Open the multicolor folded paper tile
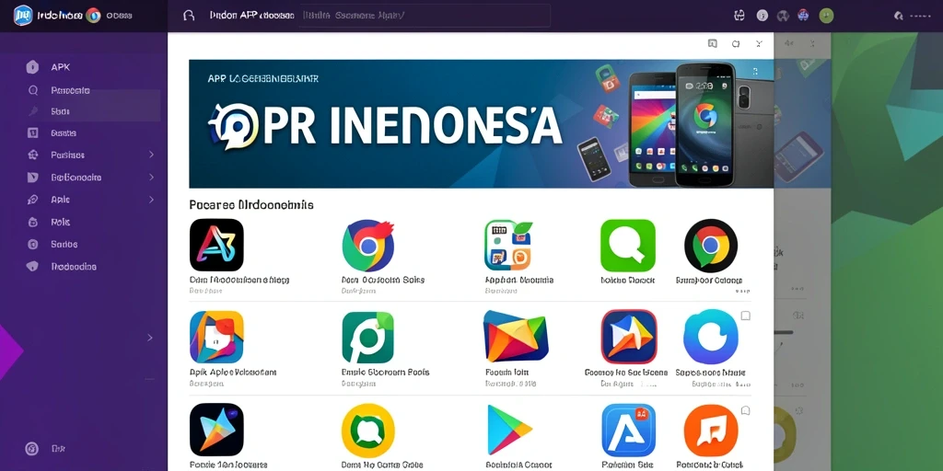The width and height of the screenshot is (943, 471). (515, 337)
